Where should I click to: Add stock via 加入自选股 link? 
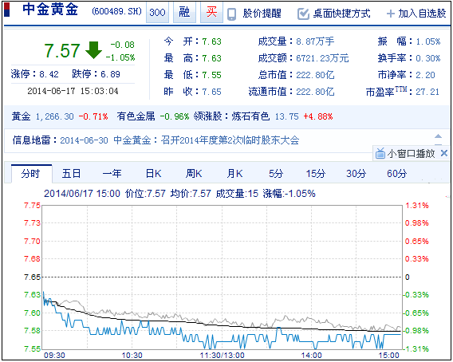422,14
